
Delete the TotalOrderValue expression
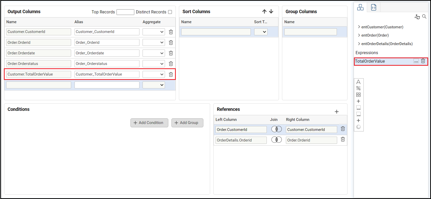(x=423, y=61)
